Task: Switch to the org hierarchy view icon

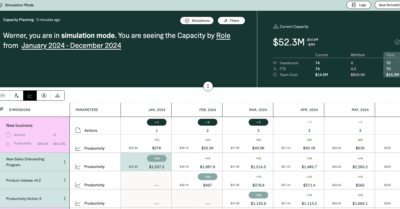Action: (x=57, y=96)
